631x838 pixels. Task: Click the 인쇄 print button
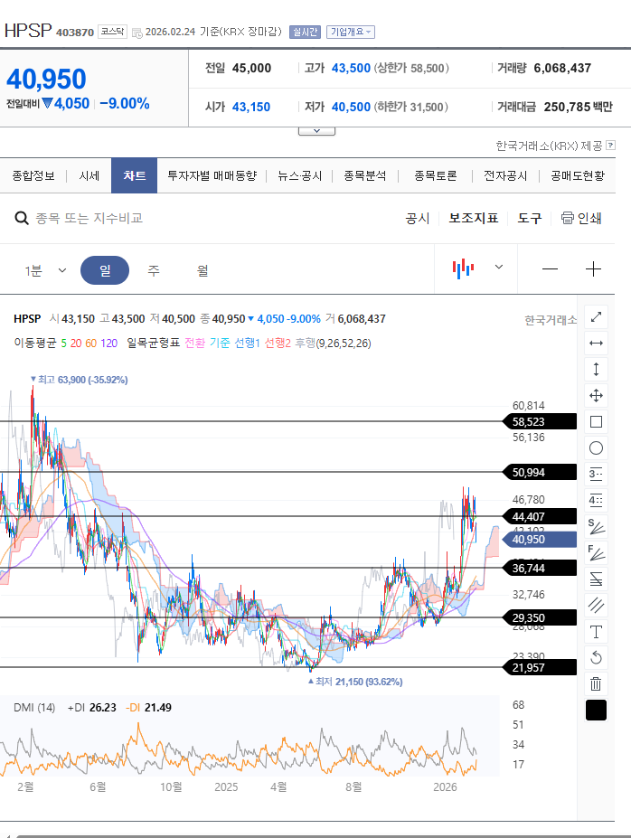pyautogui.click(x=581, y=218)
